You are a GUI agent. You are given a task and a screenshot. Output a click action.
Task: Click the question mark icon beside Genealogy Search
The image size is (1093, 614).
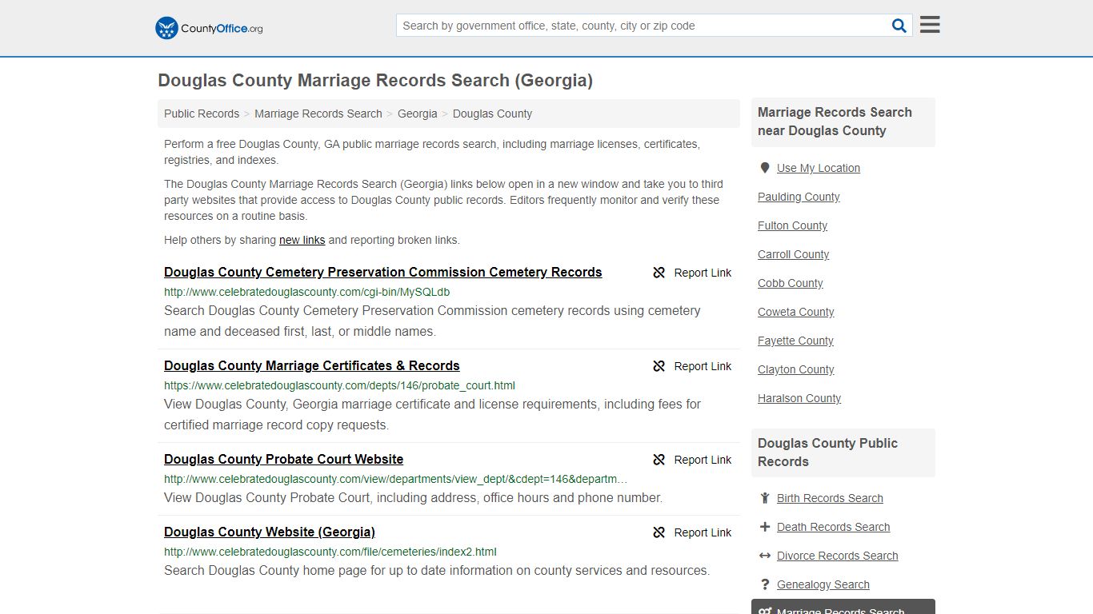point(765,584)
